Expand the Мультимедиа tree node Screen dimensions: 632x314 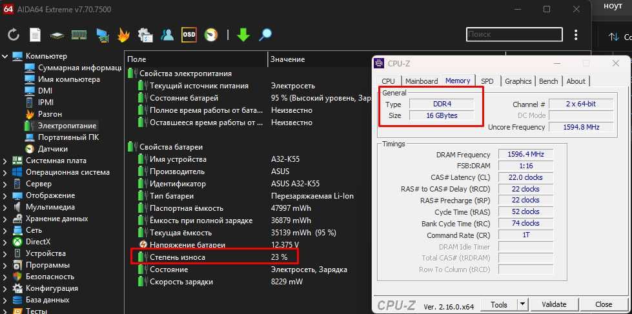(x=5, y=208)
